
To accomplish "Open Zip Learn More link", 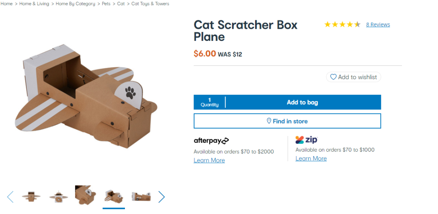I will pos(311,158).
